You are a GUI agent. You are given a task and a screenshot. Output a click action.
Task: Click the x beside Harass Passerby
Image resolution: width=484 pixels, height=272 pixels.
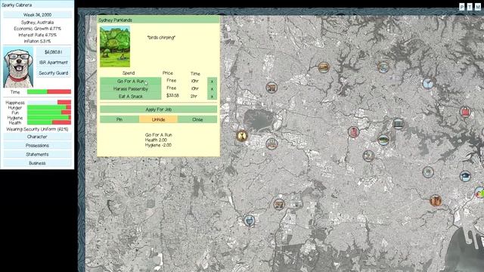[212, 89]
